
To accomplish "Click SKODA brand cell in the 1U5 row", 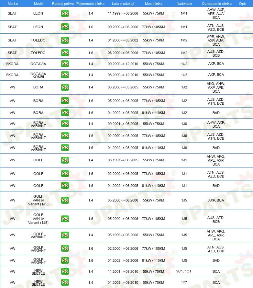I will [x=12, y=75].
